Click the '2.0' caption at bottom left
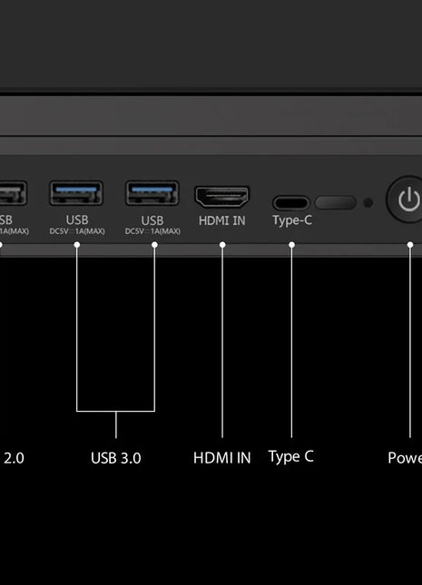This screenshot has height=585, width=422. point(14,458)
